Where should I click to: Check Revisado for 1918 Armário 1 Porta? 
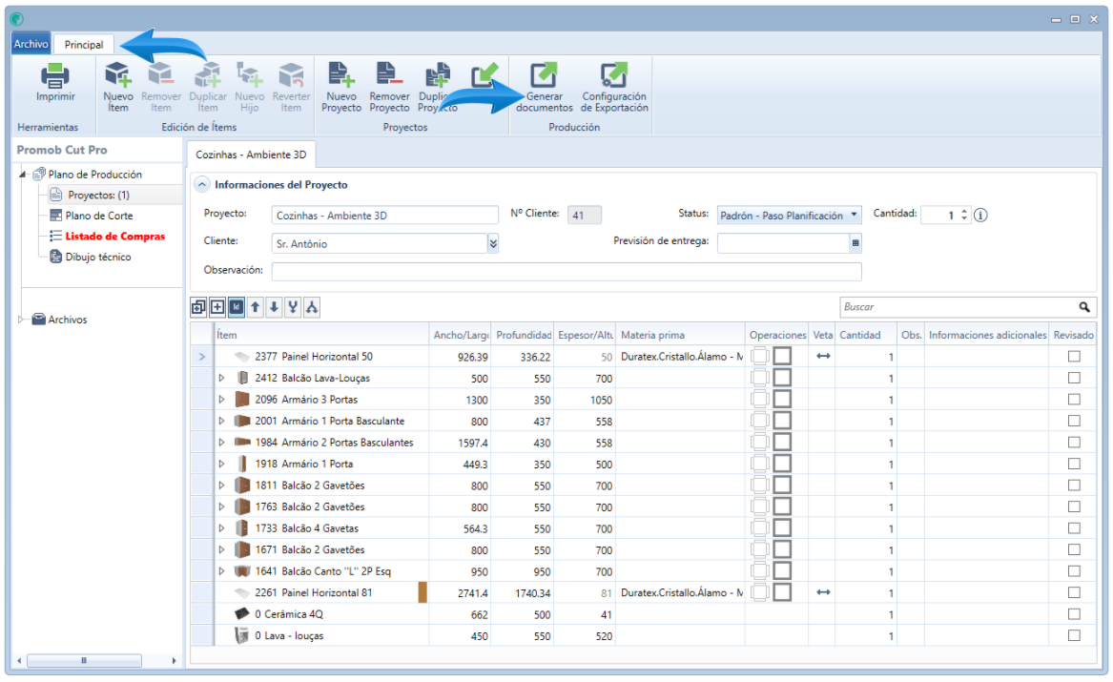[1074, 465]
